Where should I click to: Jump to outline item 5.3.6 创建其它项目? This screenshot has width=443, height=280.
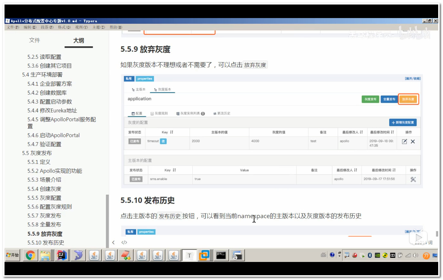point(49,66)
